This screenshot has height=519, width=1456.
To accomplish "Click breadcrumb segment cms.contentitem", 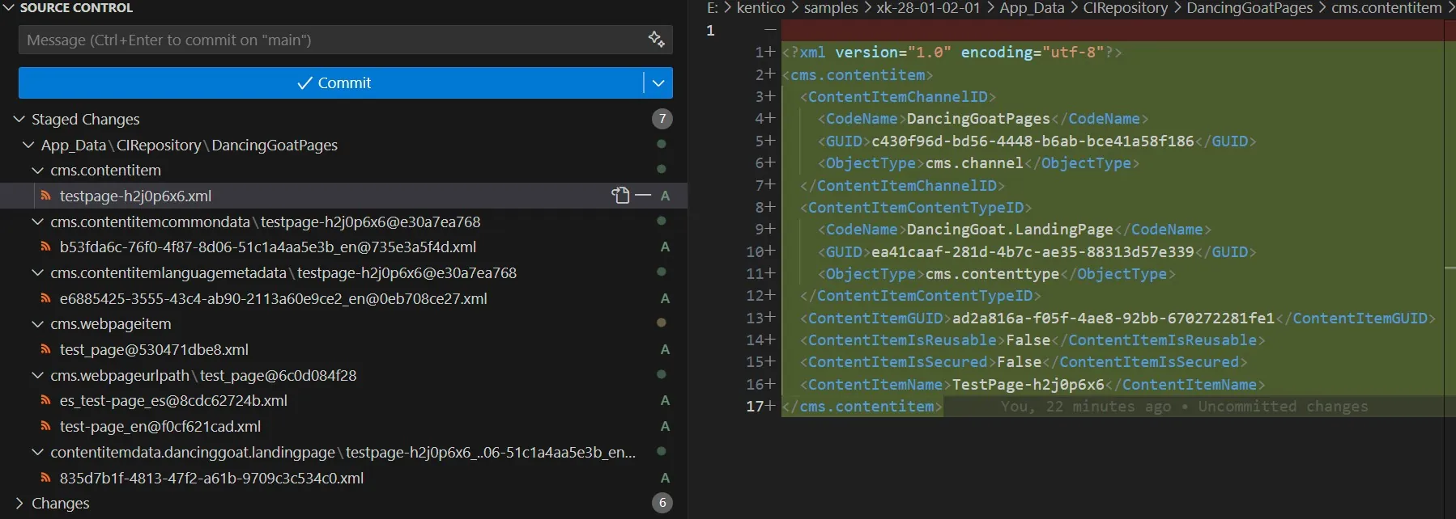I will pyautogui.click(x=1386, y=7).
